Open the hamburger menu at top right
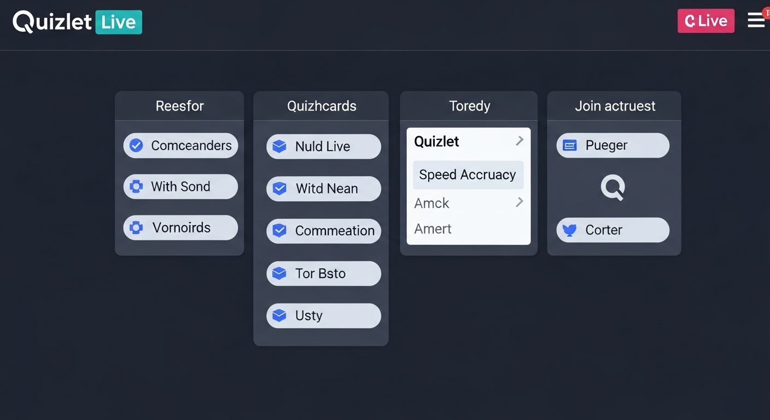 [x=756, y=20]
